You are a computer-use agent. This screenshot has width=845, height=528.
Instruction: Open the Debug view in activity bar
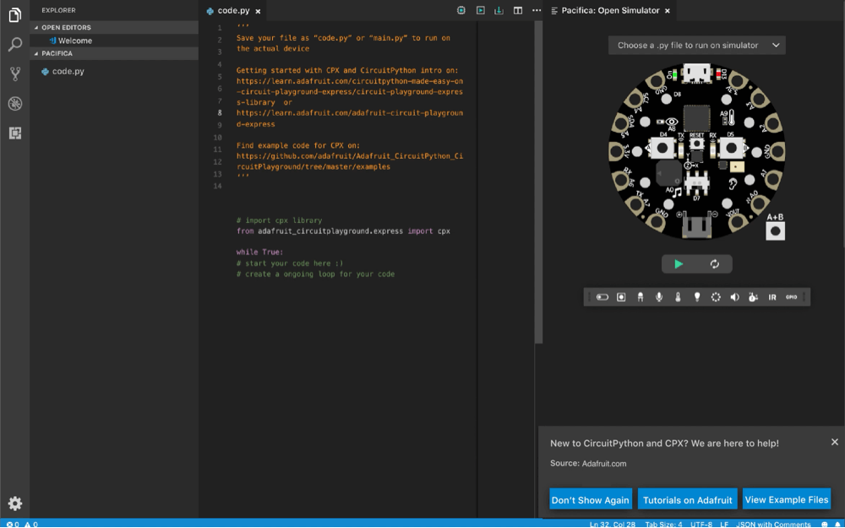(15, 103)
